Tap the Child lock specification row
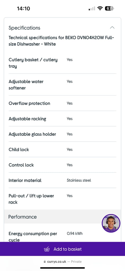This screenshot has height=271, width=125. 63,150
